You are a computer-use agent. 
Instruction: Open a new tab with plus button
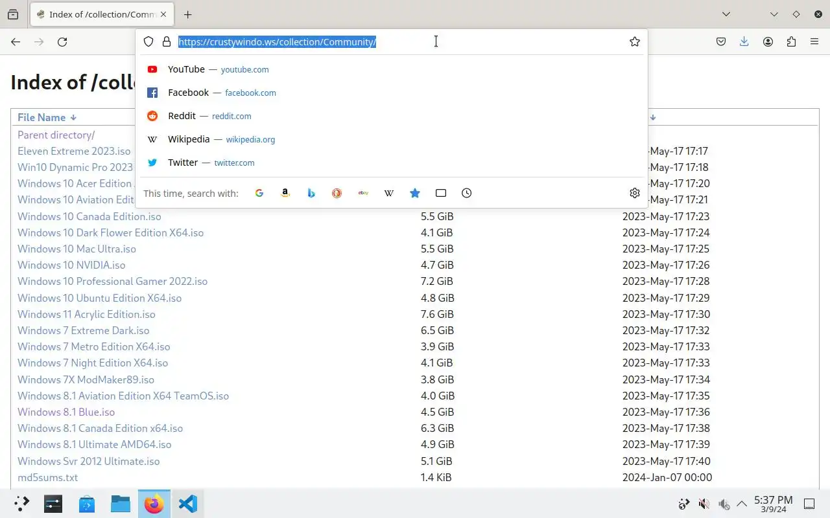[187, 14]
